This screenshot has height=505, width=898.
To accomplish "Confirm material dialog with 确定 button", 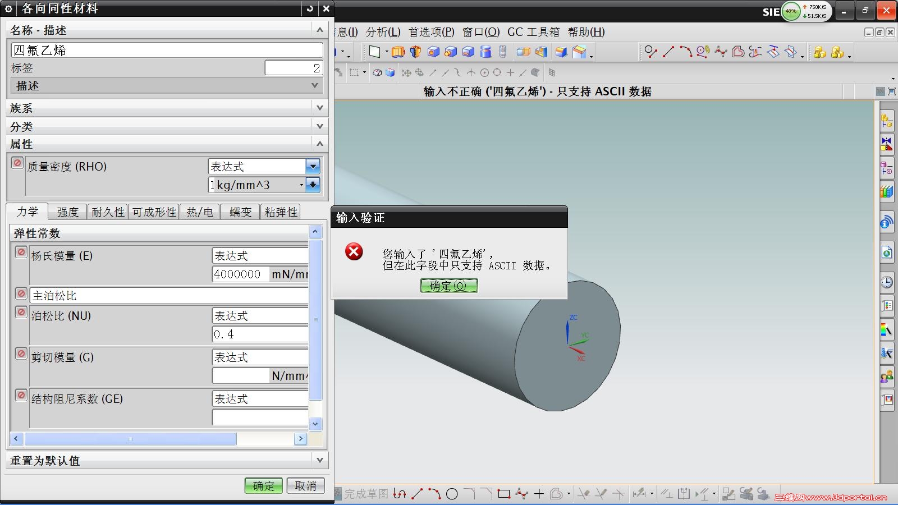I will (264, 485).
